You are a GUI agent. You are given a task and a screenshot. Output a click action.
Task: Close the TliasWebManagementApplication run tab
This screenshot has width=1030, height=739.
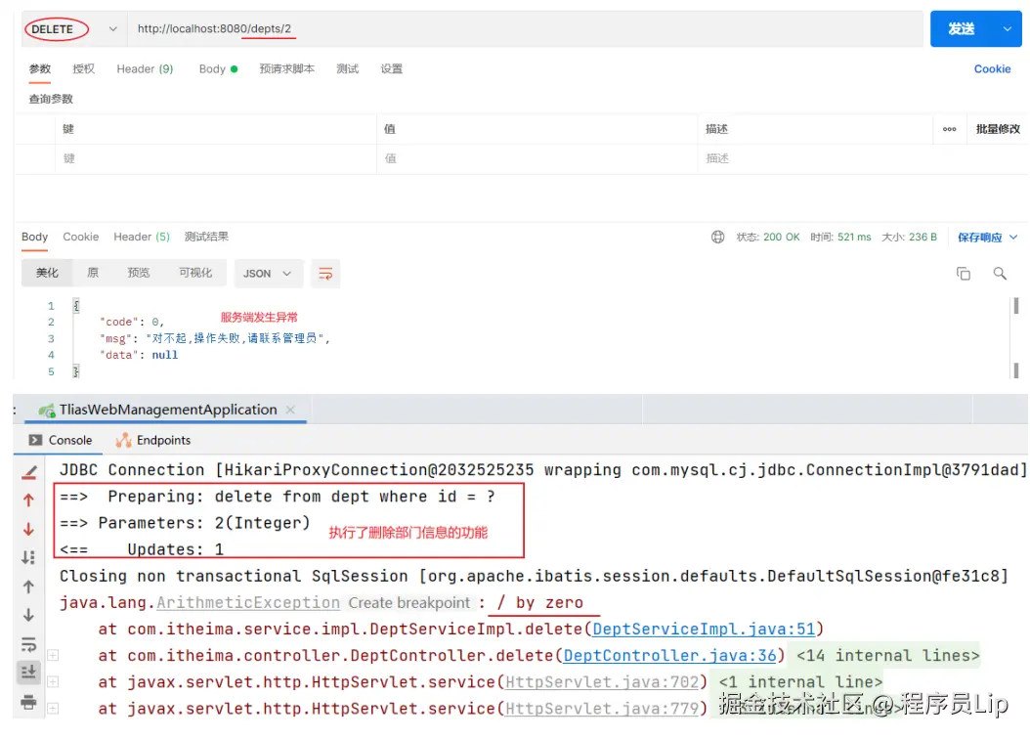(x=290, y=410)
